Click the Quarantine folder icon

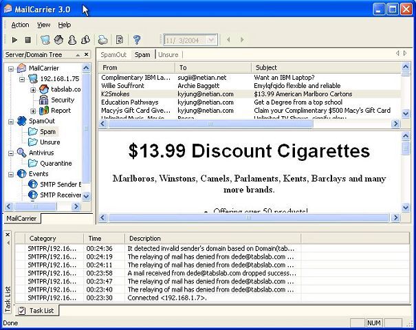click(33, 164)
